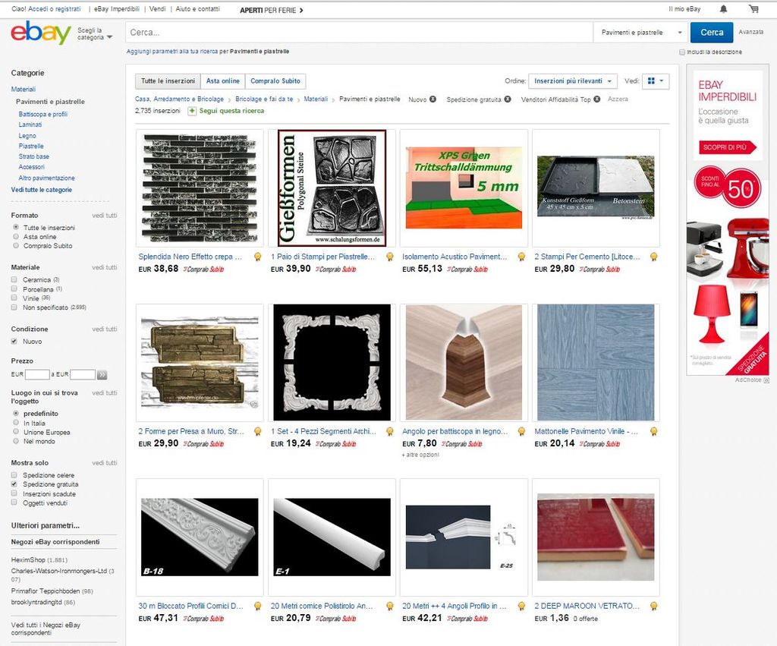Viewport: 777px width, 646px height.
Task: Switch to the Asta online tab
Action: click(x=222, y=81)
